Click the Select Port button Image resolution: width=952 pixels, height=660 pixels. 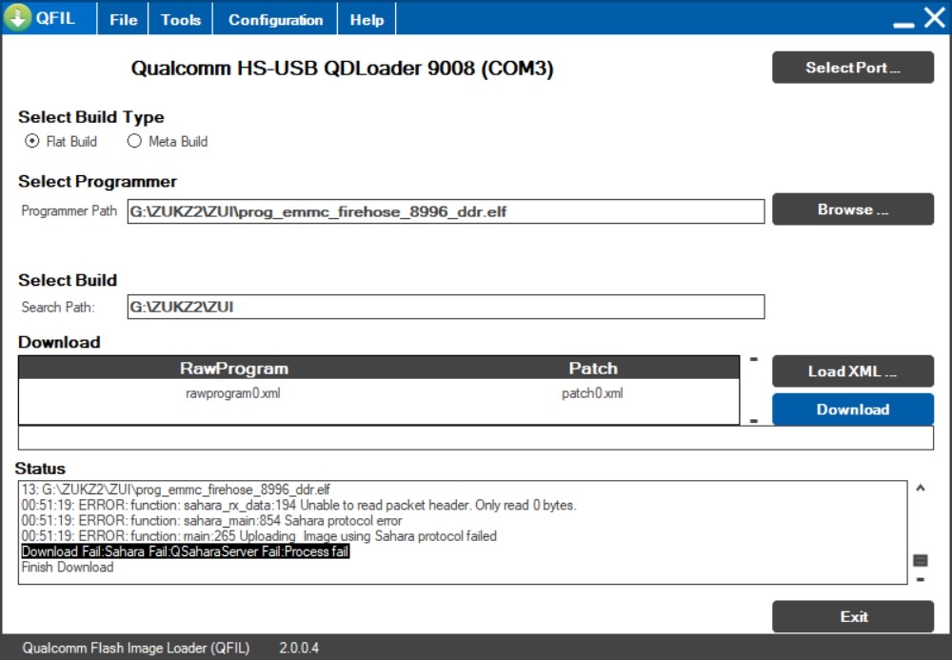852,68
